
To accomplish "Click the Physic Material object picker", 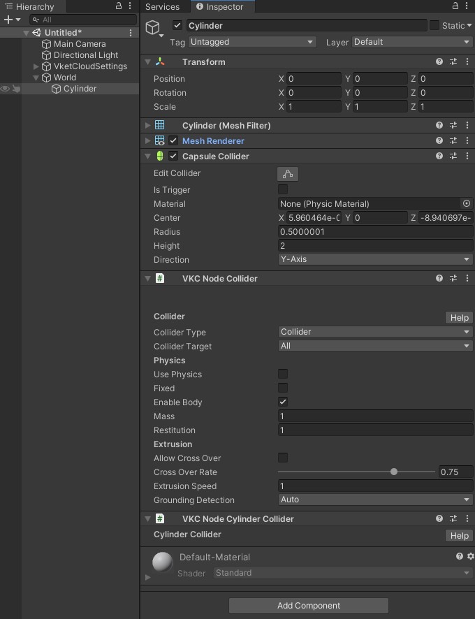I will 467,204.
